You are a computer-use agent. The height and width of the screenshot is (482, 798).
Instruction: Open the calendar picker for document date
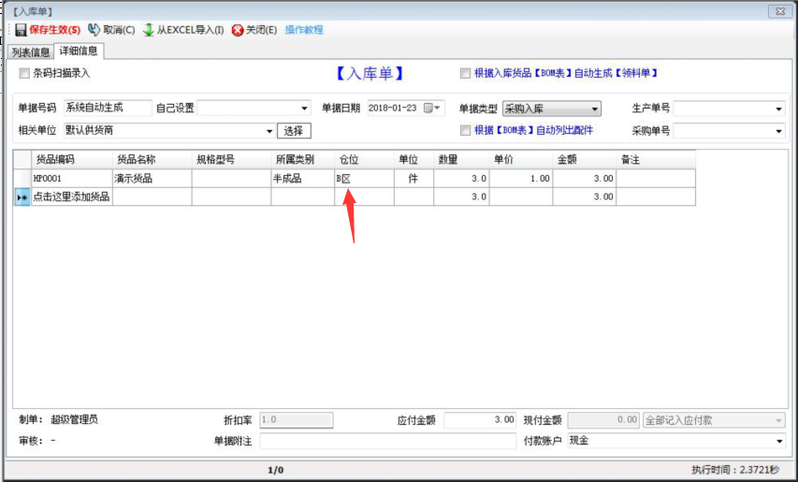[x=429, y=109]
